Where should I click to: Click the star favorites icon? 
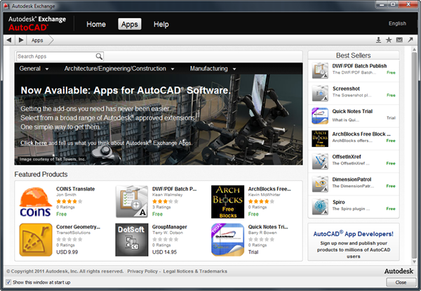pos(389,40)
